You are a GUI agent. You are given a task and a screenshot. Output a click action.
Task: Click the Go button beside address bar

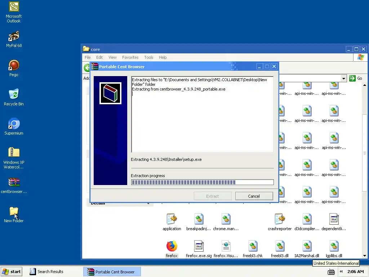(356, 78)
